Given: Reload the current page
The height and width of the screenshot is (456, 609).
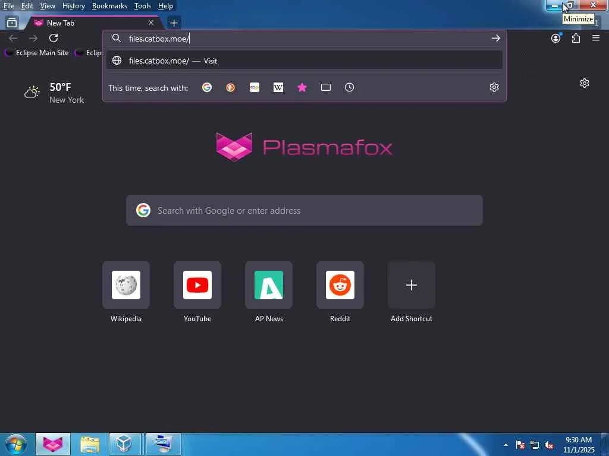Looking at the screenshot, I should click(x=54, y=38).
